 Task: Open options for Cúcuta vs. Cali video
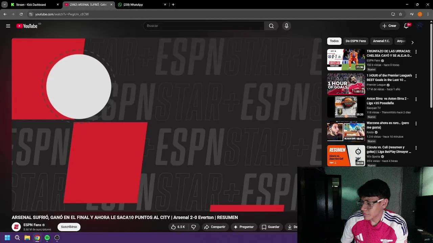point(416,148)
